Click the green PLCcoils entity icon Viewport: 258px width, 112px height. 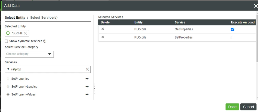(x=8, y=33)
